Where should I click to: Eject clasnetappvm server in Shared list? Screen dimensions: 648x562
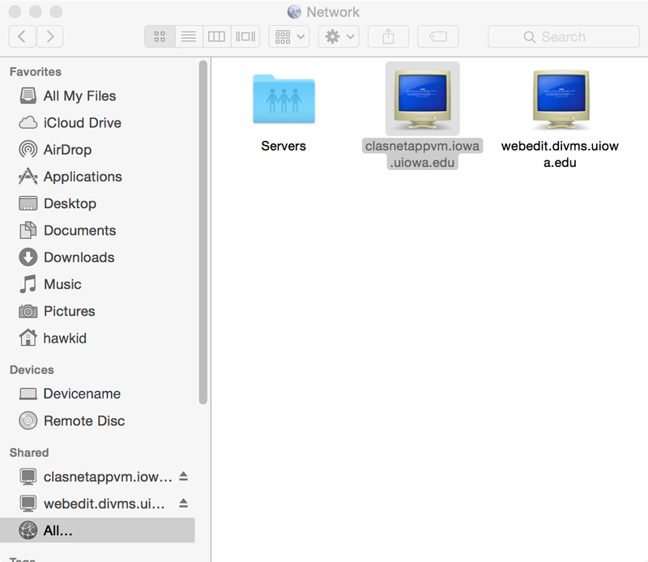pos(183,476)
